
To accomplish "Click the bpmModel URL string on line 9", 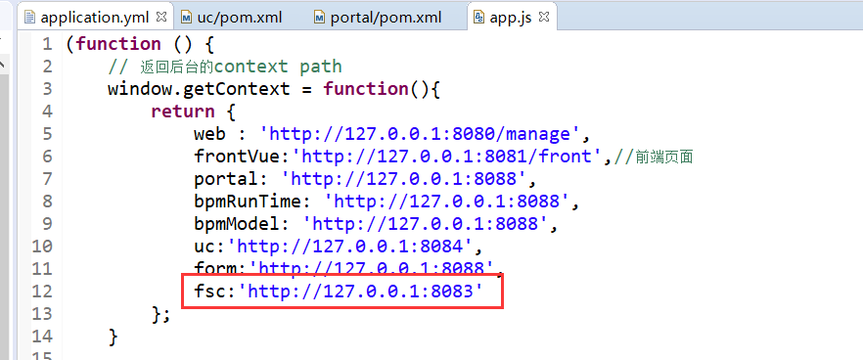I will tap(426, 224).
